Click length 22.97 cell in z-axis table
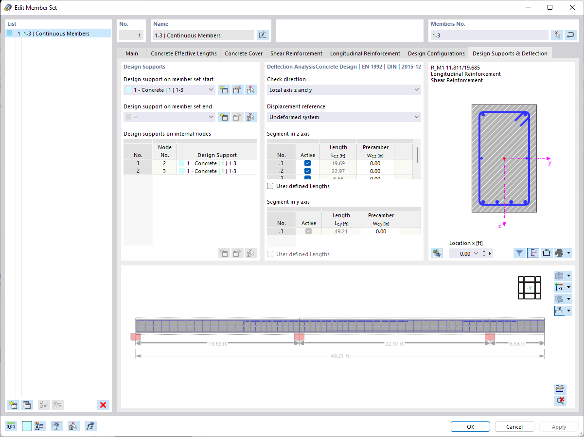The width and height of the screenshot is (584, 437). (338, 171)
